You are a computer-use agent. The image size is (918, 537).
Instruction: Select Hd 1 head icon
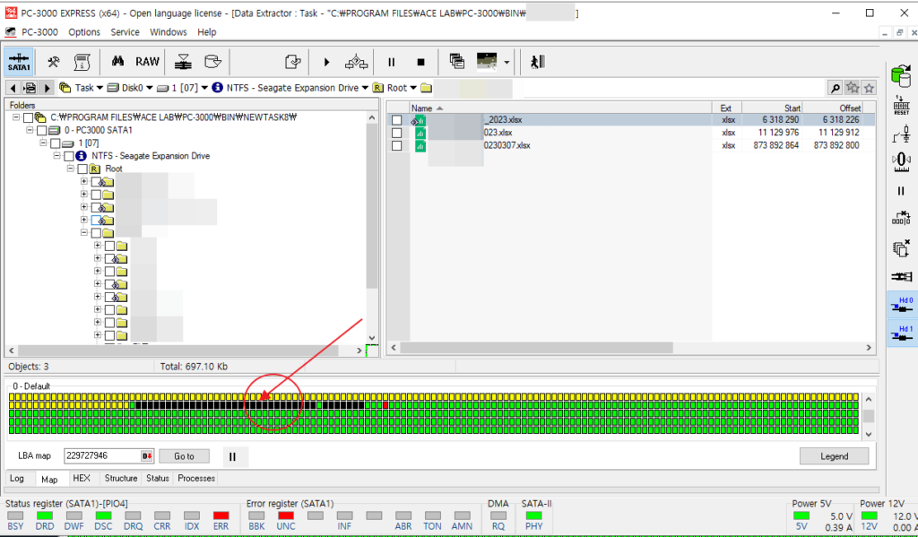point(902,333)
